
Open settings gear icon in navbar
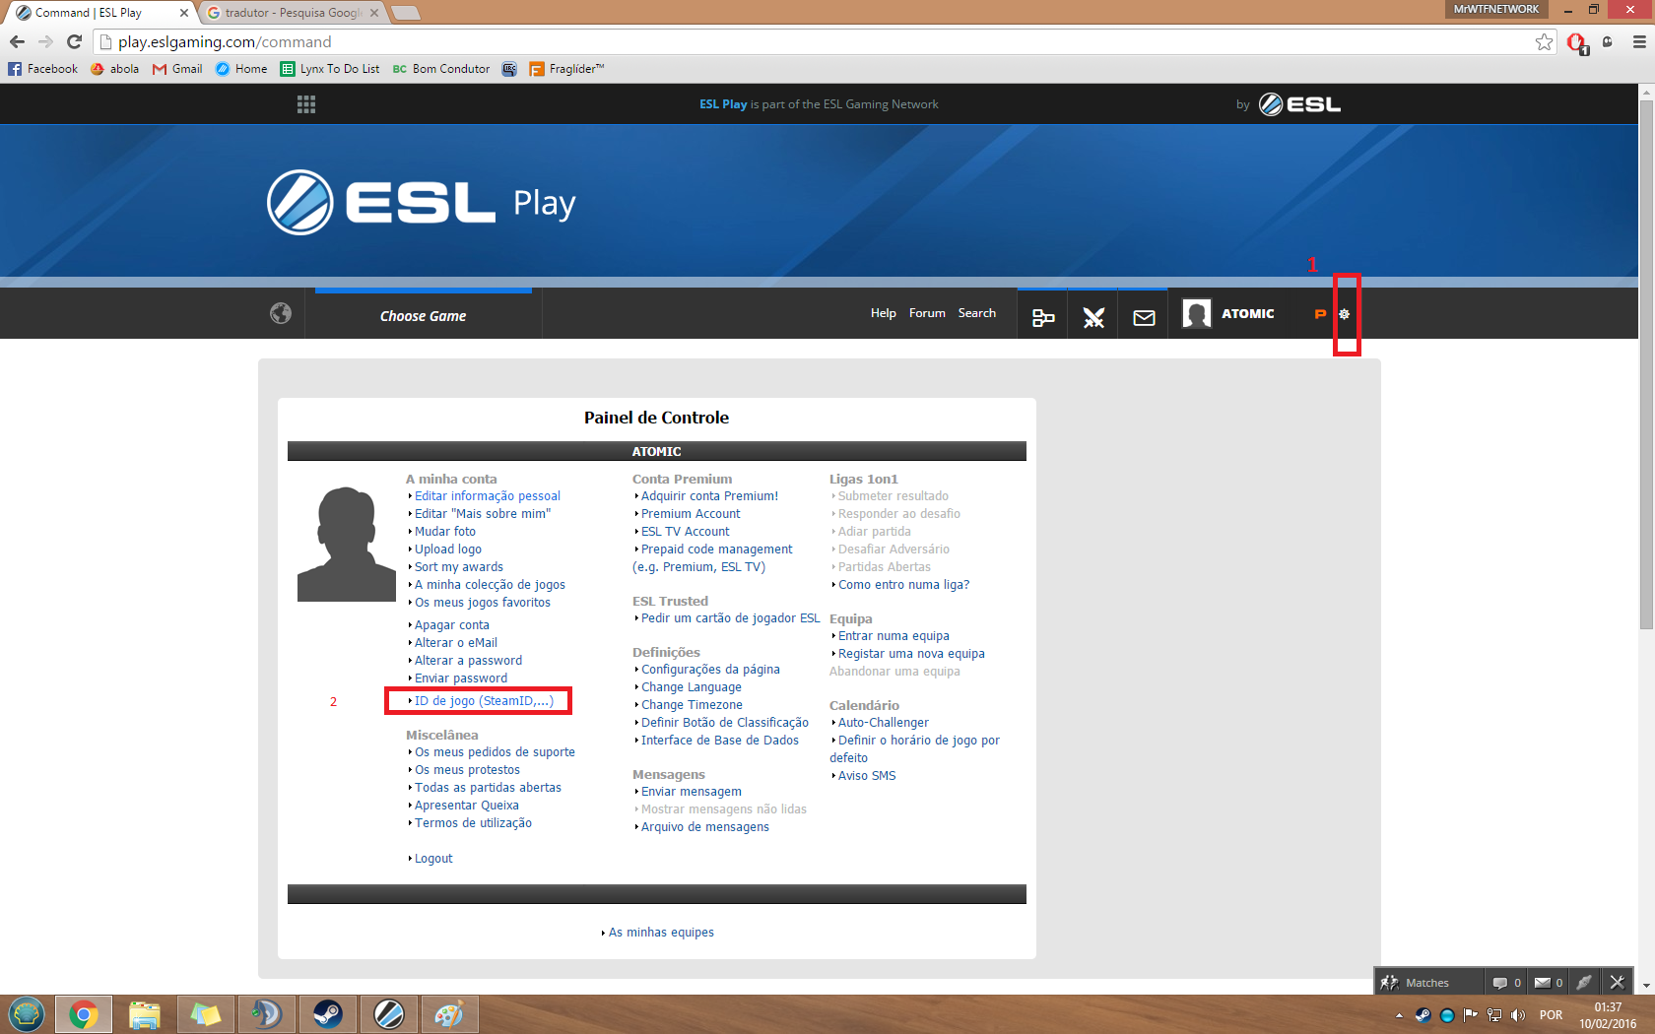point(1344,314)
